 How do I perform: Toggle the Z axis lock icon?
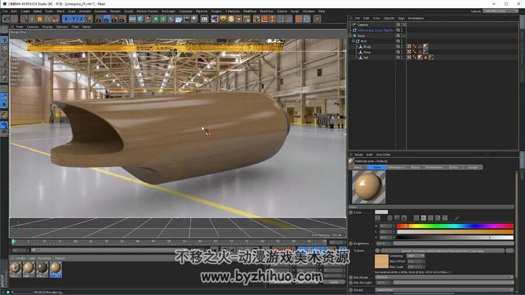81,19
